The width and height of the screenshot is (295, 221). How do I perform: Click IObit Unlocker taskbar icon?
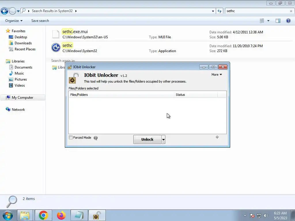click(x=97, y=215)
